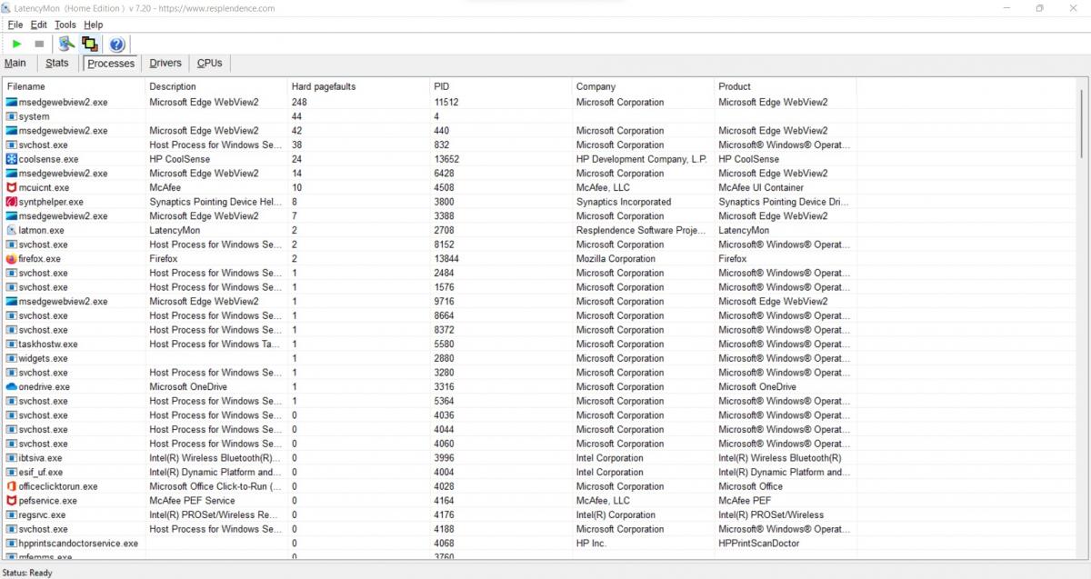Click the Edge WebView2 icon for PID 9716
Viewport: 1091px width, 579px height.
tap(11, 302)
